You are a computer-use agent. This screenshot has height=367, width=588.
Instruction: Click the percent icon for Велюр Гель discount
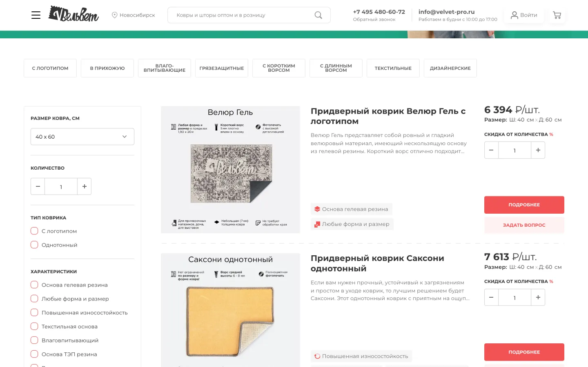[x=551, y=134]
